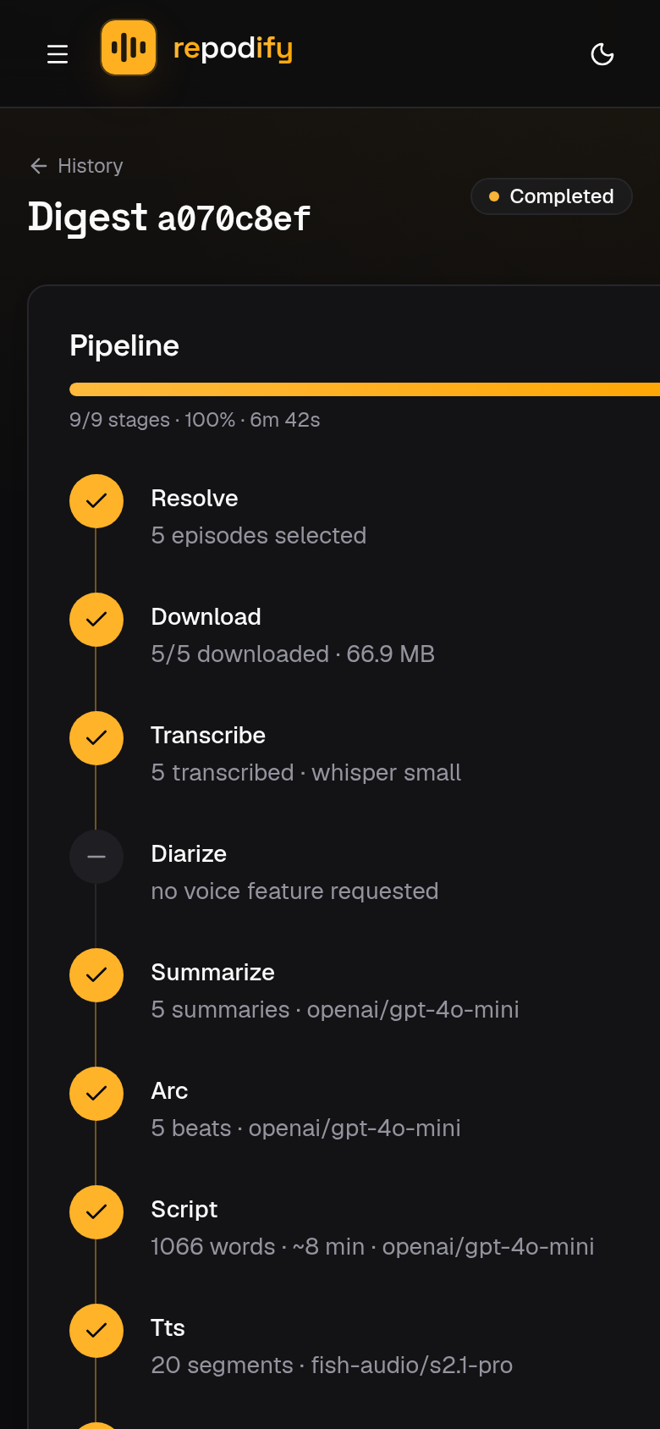The width and height of the screenshot is (660, 1429).
Task: Click the Resolve stage checkmark icon
Action: (96, 501)
